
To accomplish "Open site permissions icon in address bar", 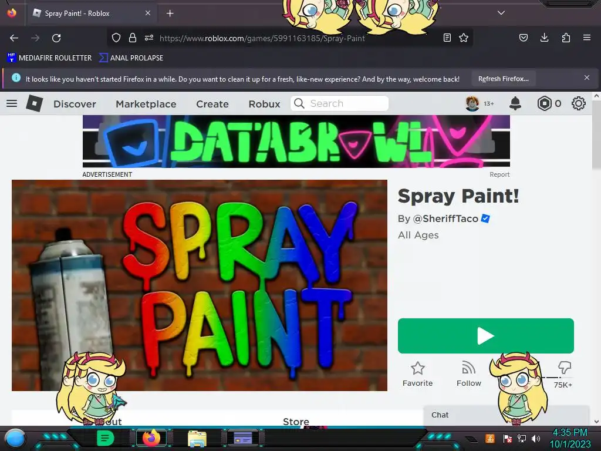I will click(x=149, y=38).
